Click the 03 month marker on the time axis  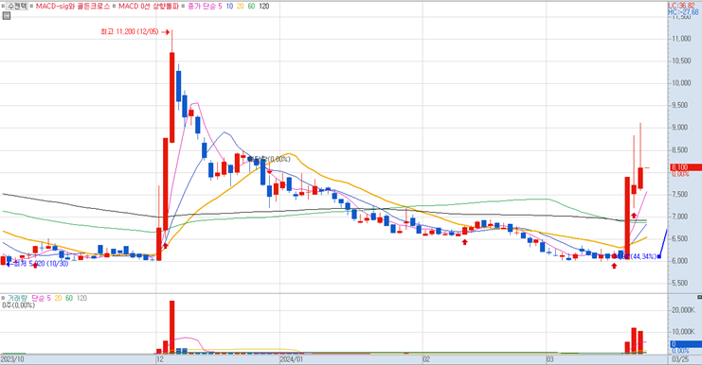click(550, 359)
